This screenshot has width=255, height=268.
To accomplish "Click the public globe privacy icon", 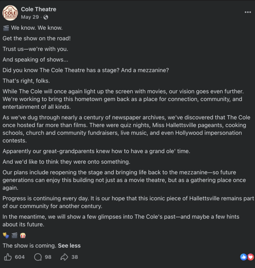I will point(45,17).
